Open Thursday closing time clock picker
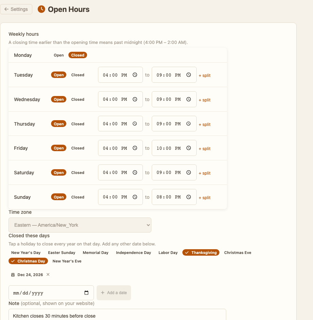The width and height of the screenshot is (313, 320). coord(188,124)
